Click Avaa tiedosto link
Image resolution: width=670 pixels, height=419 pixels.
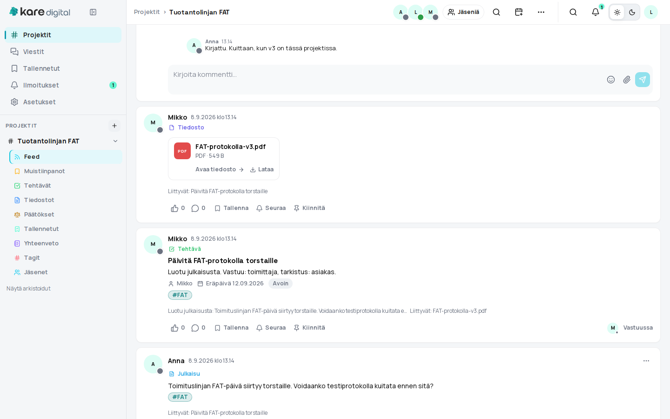pos(220,169)
